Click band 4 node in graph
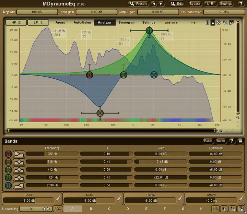The image size is (247, 214). (149, 31)
